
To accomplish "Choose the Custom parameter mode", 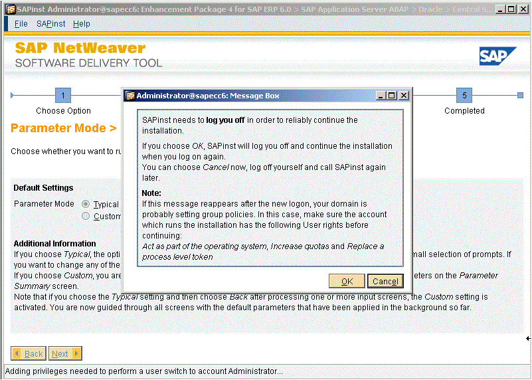I will 86,216.
